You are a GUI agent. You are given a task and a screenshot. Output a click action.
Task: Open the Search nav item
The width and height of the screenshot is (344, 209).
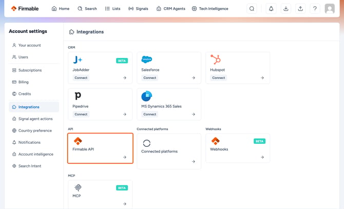pyautogui.click(x=87, y=9)
